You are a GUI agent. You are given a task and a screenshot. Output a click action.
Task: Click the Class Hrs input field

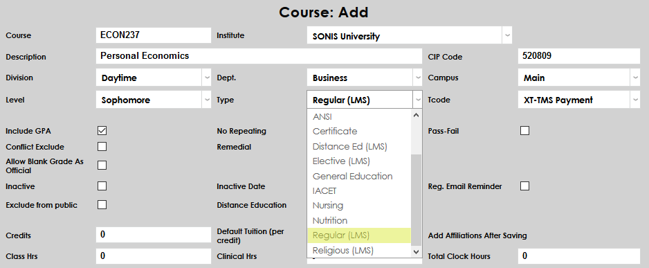point(154,256)
